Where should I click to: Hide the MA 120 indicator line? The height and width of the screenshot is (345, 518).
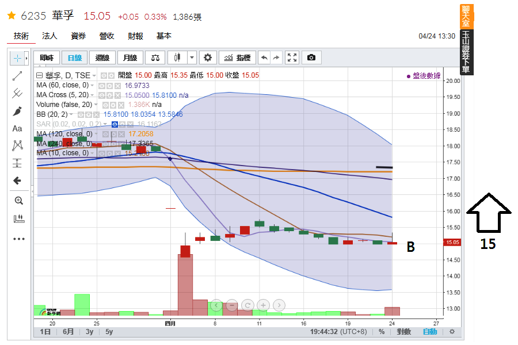(105, 134)
